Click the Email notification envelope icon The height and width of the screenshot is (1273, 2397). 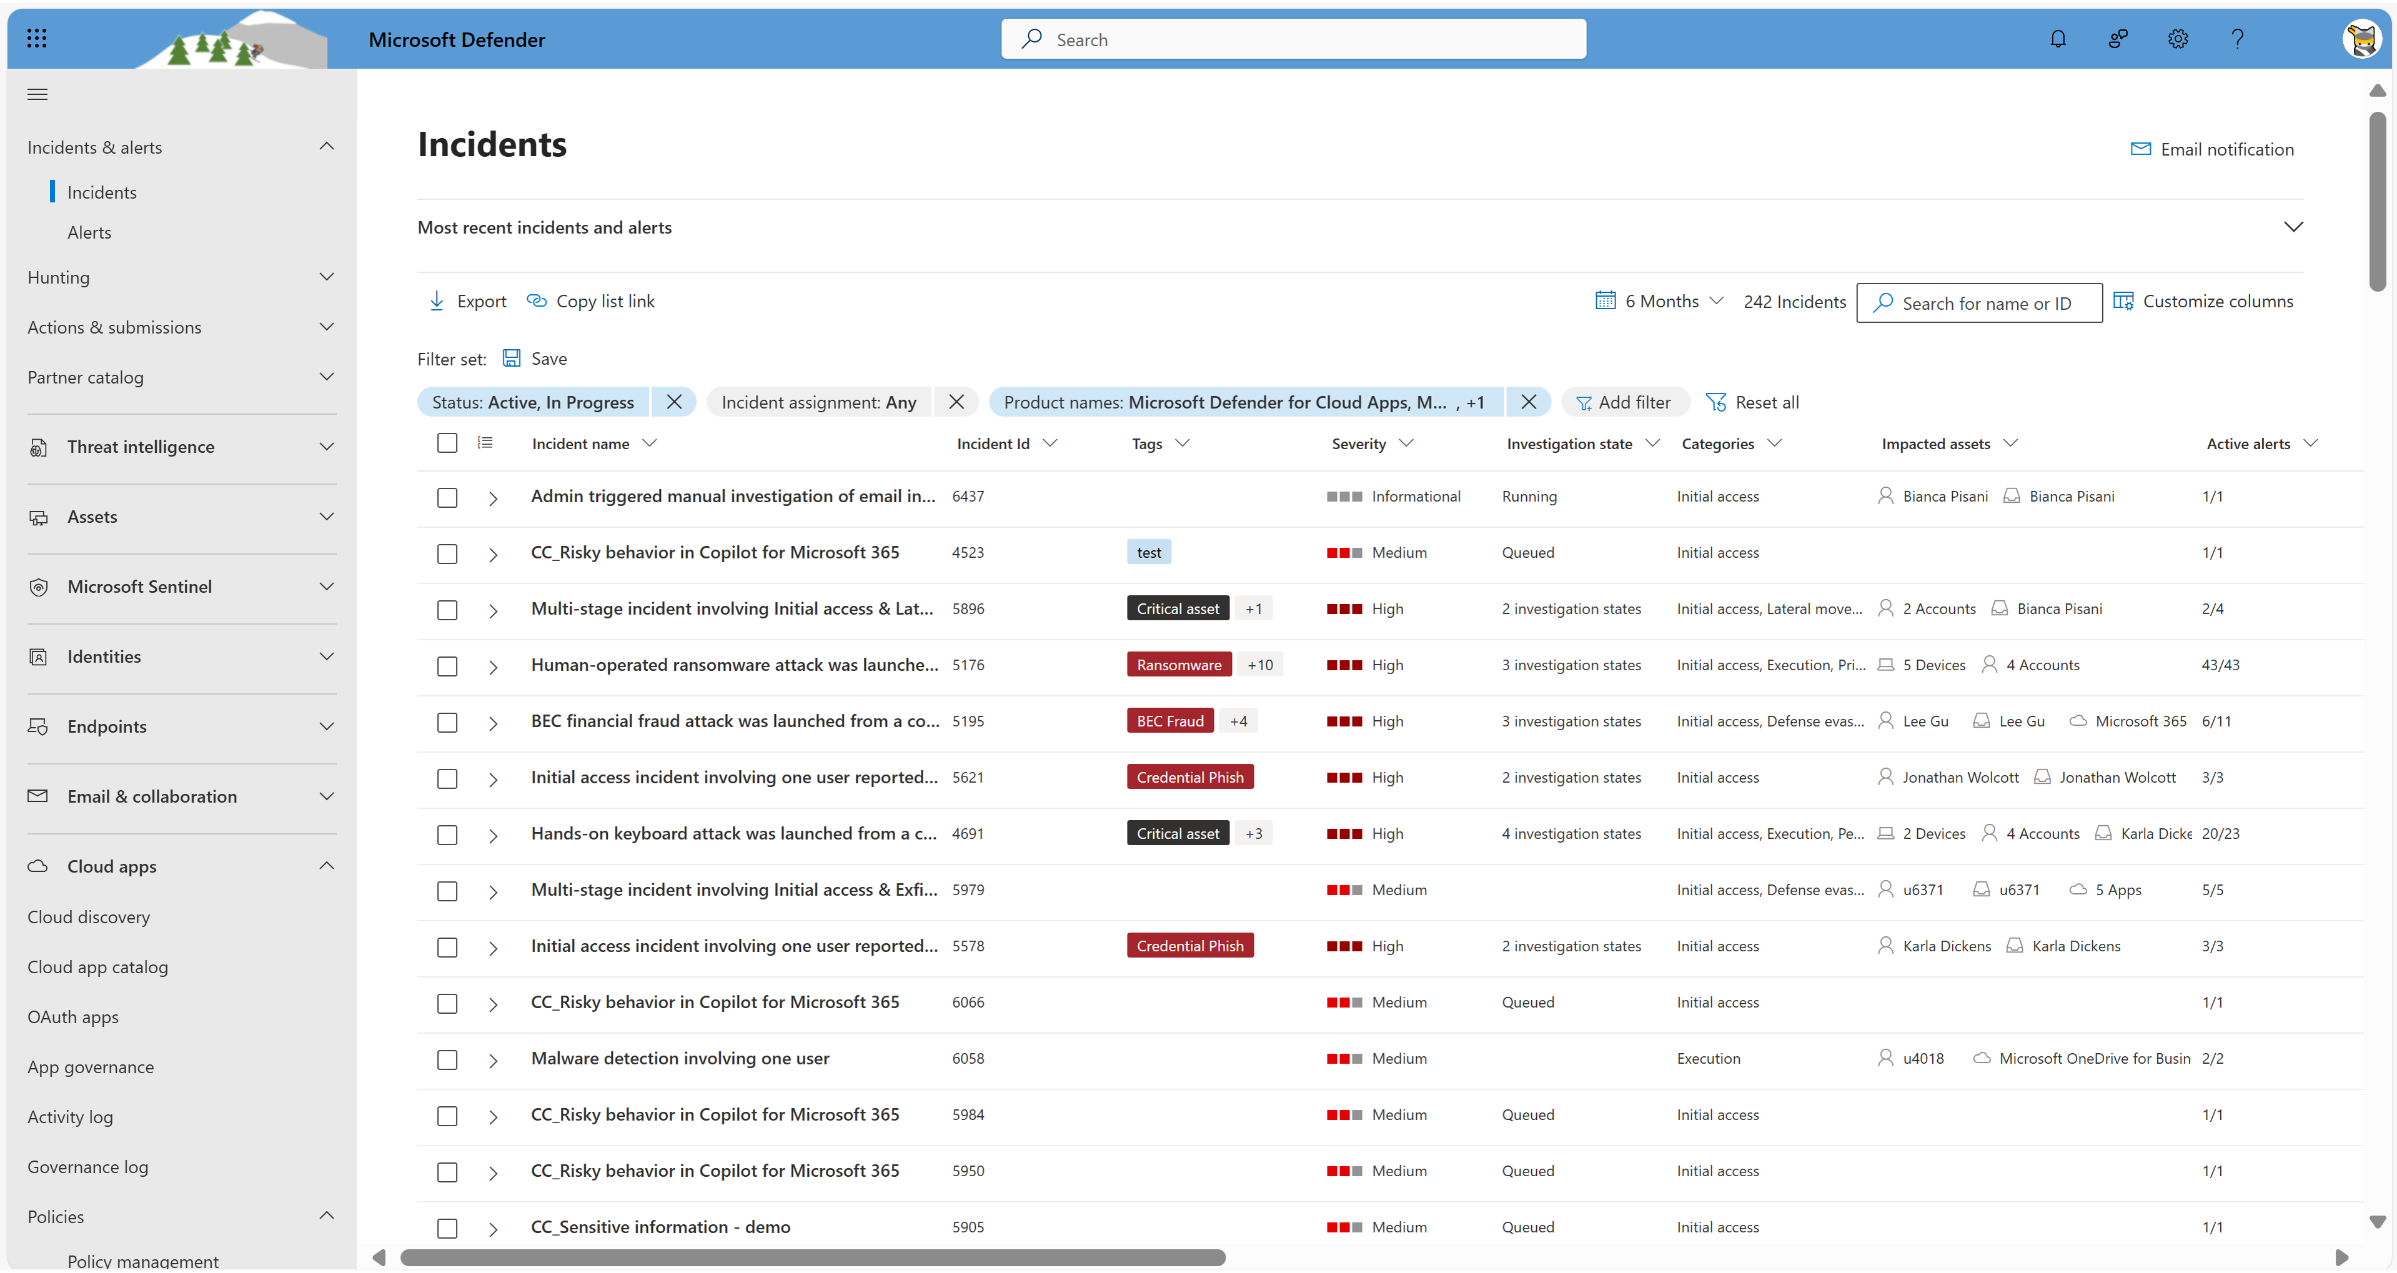(2140, 149)
